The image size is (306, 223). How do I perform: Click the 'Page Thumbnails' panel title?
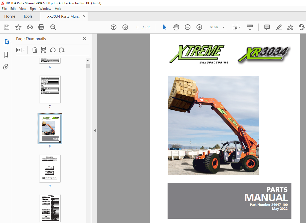[31, 39]
